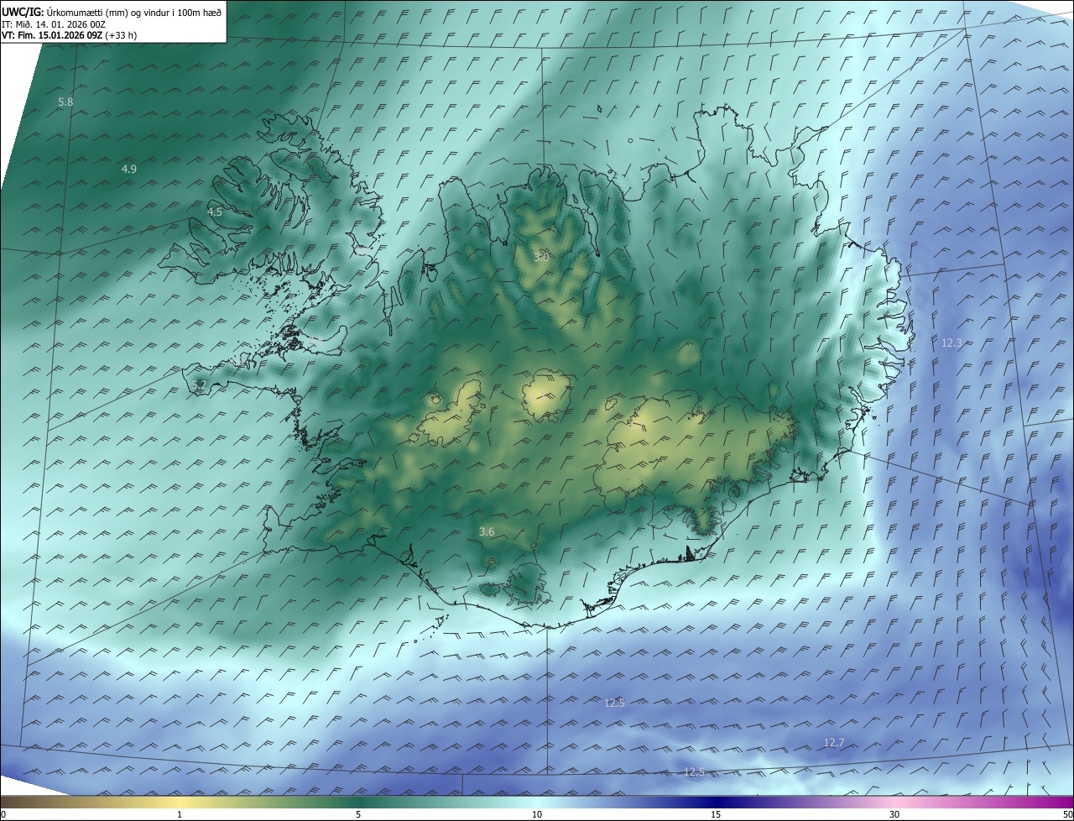
Task: Click the valid time "VT: Fim. 15.01.2026 09Z (+33 h)"
Action: (70, 35)
